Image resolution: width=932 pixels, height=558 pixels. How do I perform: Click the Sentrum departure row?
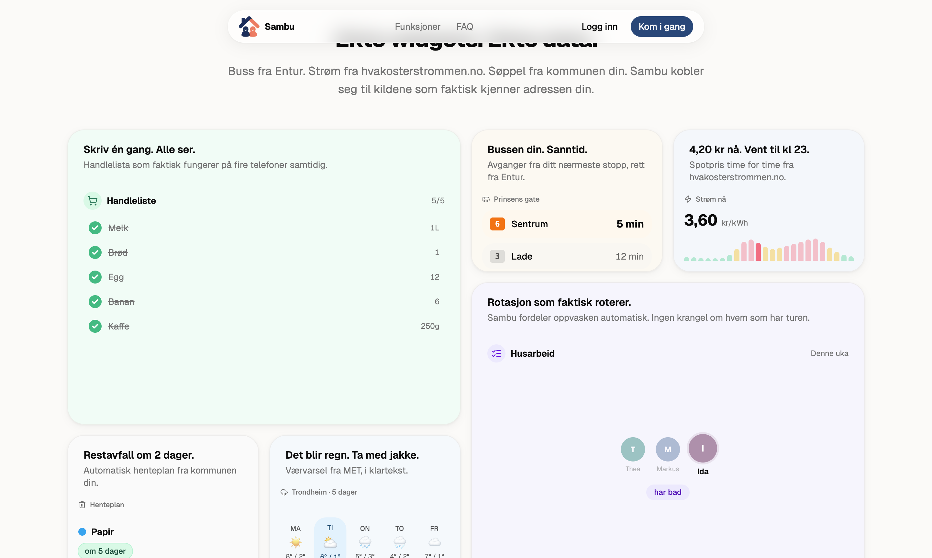pyautogui.click(x=567, y=224)
